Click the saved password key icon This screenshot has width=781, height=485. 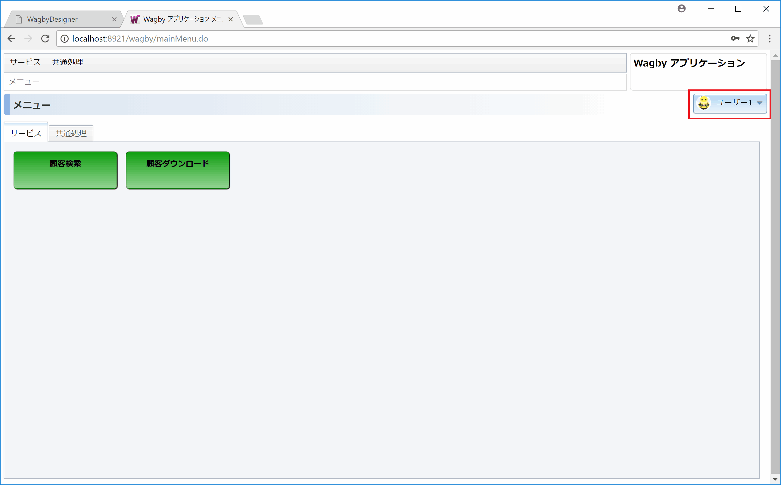(x=735, y=39)
